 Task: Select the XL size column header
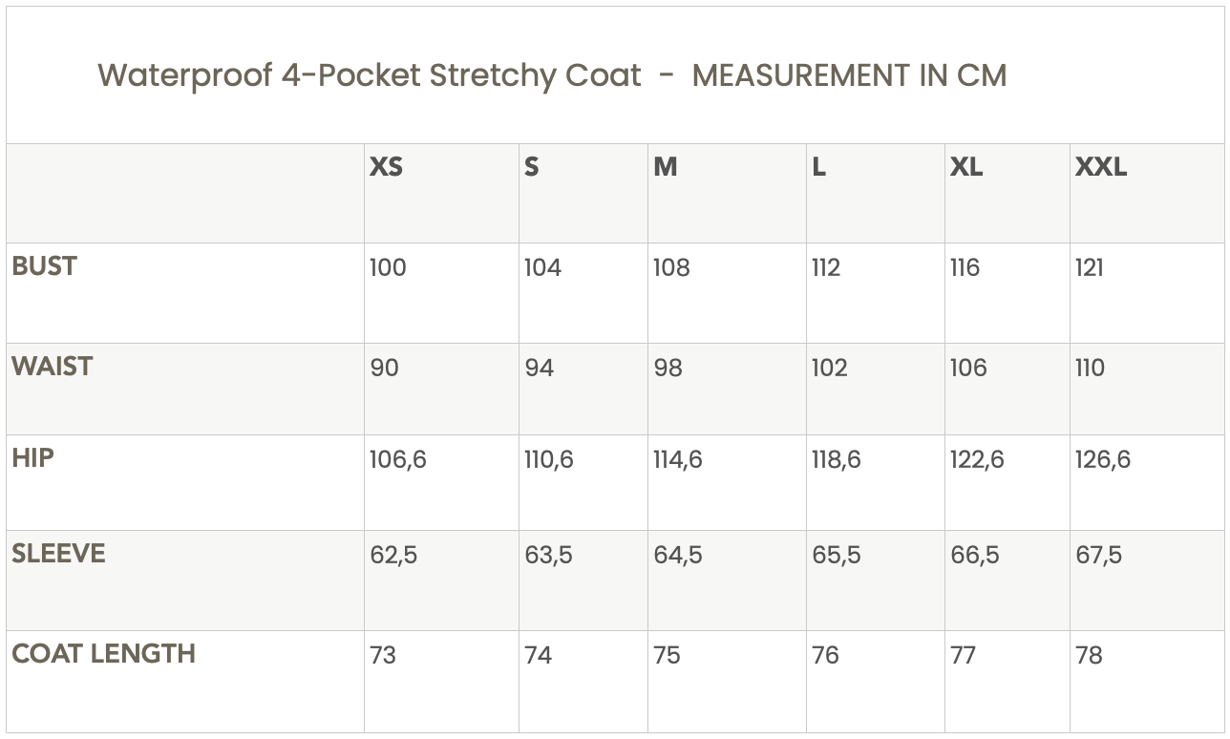click(x=966, y=167)
